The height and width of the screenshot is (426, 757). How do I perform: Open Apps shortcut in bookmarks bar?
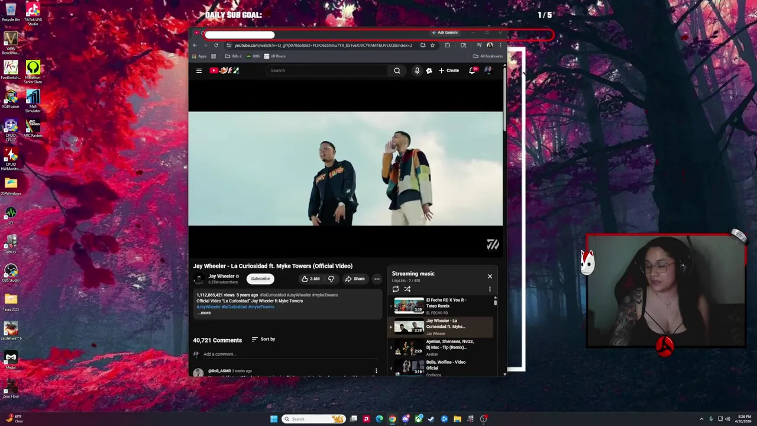(x=199, y=56)
